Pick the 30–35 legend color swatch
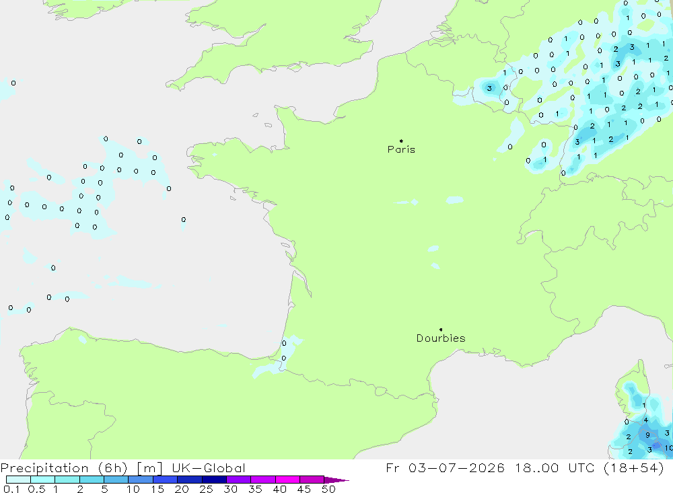 (x=238, y=480)
